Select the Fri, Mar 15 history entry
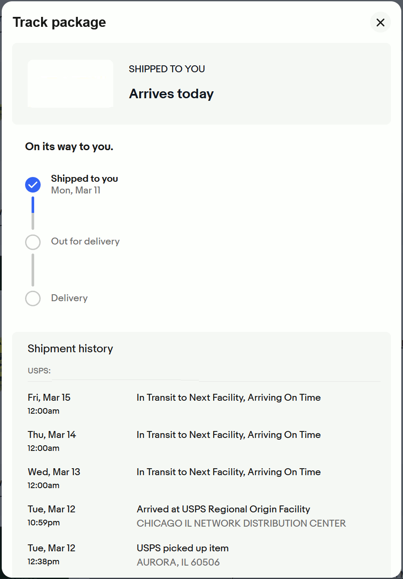403x579 pixels. [49, 397]
